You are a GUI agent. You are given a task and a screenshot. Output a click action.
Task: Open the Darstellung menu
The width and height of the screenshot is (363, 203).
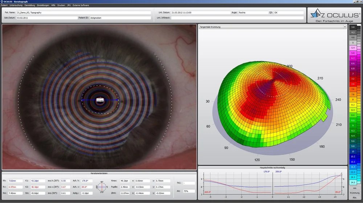click(x=30, y=5)
